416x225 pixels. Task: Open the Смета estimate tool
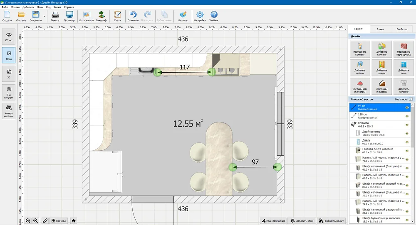tap(117, 16)
